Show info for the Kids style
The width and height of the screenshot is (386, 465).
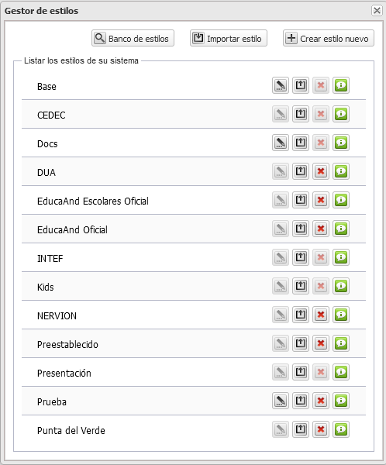341,286
